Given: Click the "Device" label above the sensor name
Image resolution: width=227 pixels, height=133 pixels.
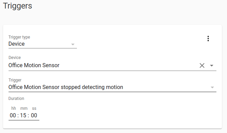Looking at the screenshot, I should (15, 58).
